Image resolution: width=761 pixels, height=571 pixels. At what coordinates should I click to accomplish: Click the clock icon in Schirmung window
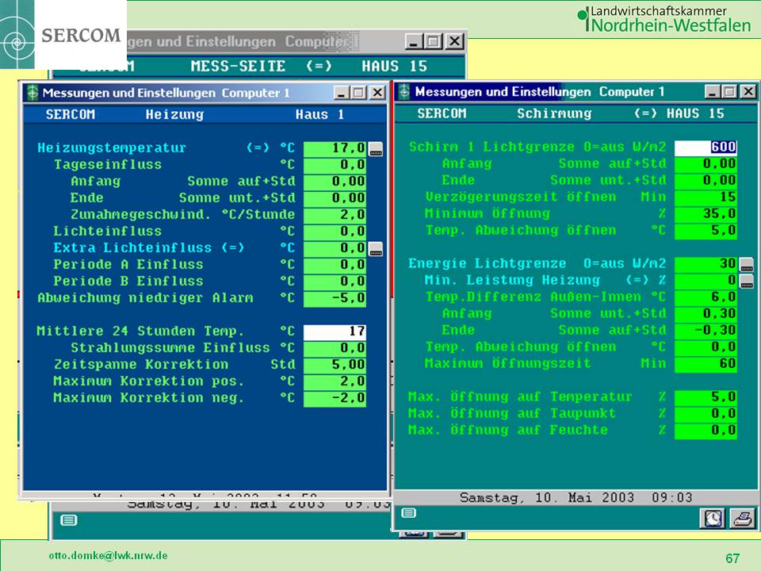[x=714, y=518]
